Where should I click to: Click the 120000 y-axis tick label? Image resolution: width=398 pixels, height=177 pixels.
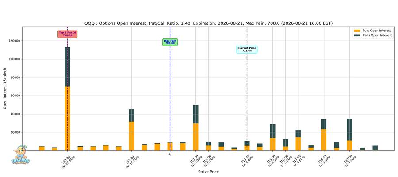14,41
